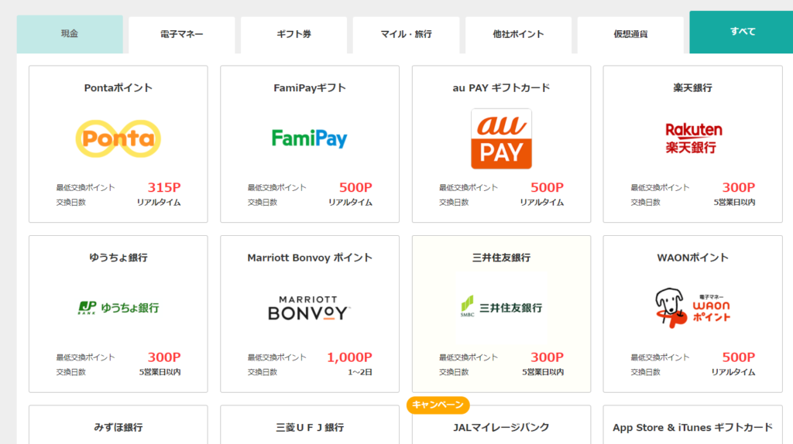The image size is (793, 444).
Task: Go to the 仮想通貨 tab
Action: coord(630,35)
